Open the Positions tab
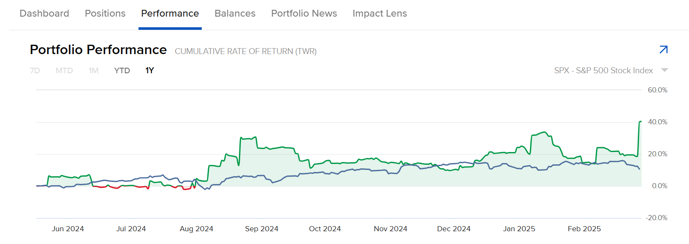Screen dimensions: 689x244 coord(105,14)
